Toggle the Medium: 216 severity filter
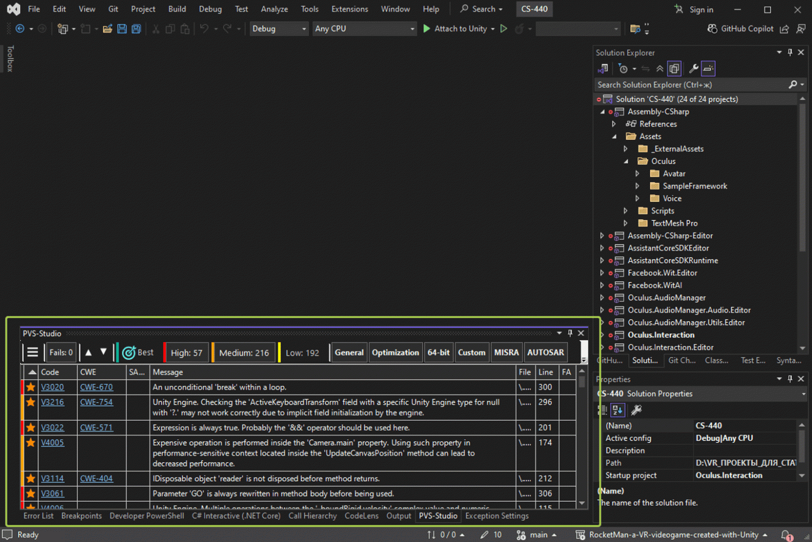The height and width of the screenshot is (542, 812). click(244, 352)
